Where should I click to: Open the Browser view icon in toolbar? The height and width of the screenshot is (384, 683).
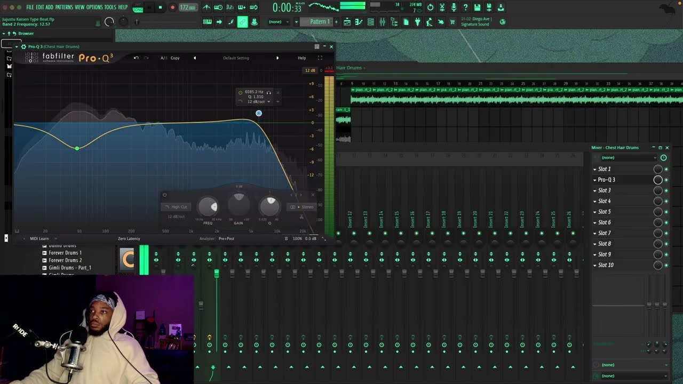point(394,22)
